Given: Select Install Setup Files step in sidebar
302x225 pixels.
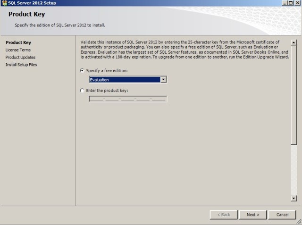Looking at the screenshot, I should (21, 65).
